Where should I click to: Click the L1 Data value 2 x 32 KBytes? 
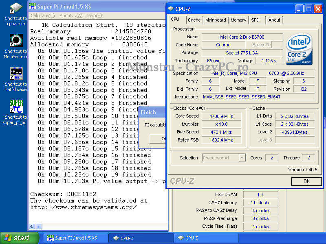click(295, 116)
